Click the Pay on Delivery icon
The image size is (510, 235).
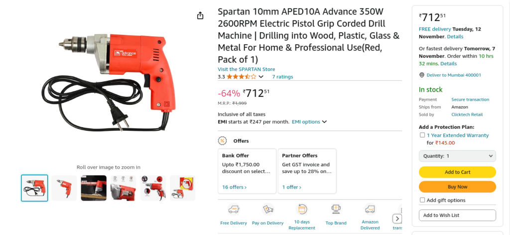click(267, 210)
